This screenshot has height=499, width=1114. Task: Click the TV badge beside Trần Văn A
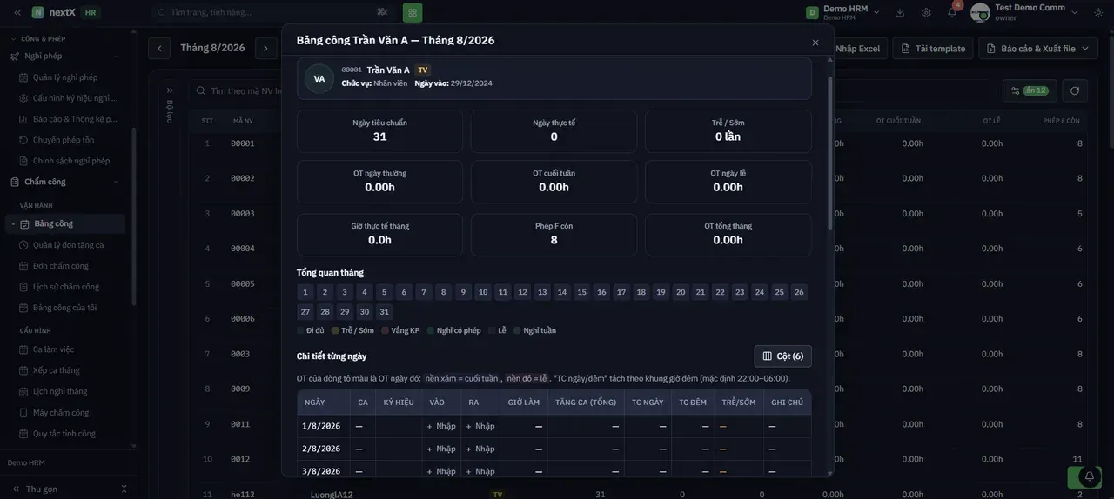423,70
